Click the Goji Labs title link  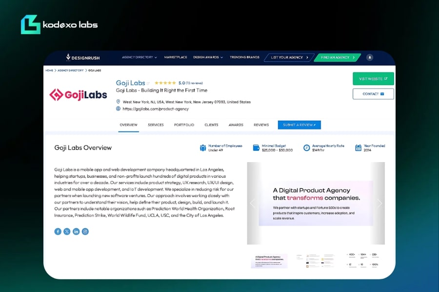130,83
